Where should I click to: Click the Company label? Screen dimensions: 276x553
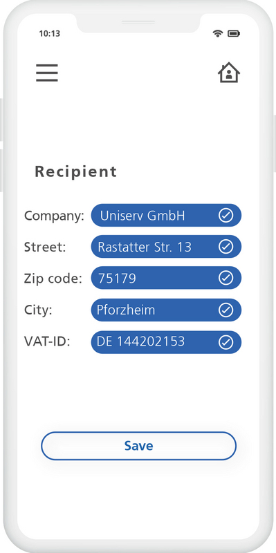pyautogui.click(x=55, y=216)
